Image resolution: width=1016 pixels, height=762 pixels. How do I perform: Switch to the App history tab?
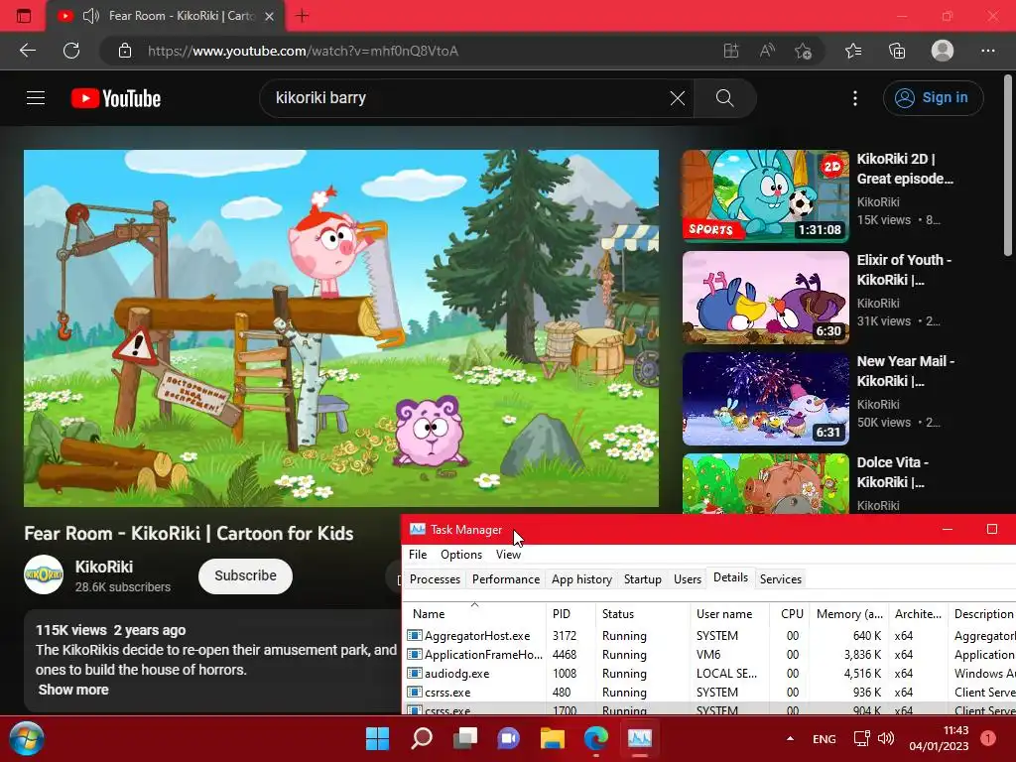[x=581, y=579]
